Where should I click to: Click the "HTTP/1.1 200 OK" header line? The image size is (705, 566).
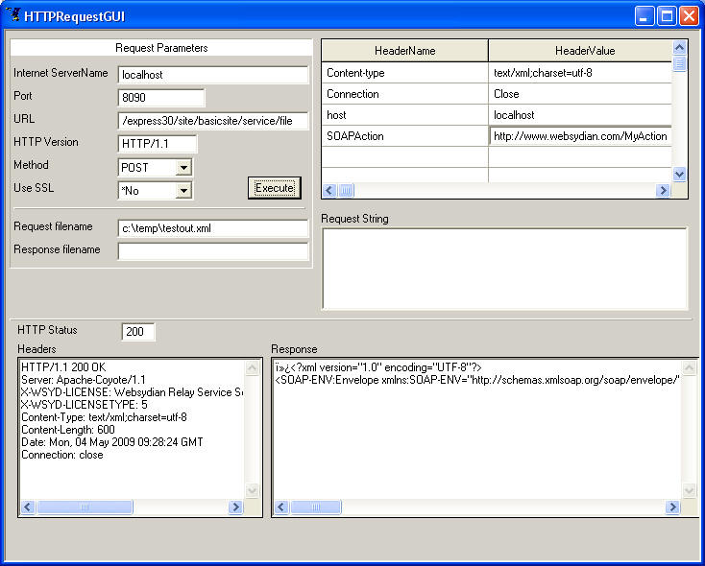tap(63, 367)
